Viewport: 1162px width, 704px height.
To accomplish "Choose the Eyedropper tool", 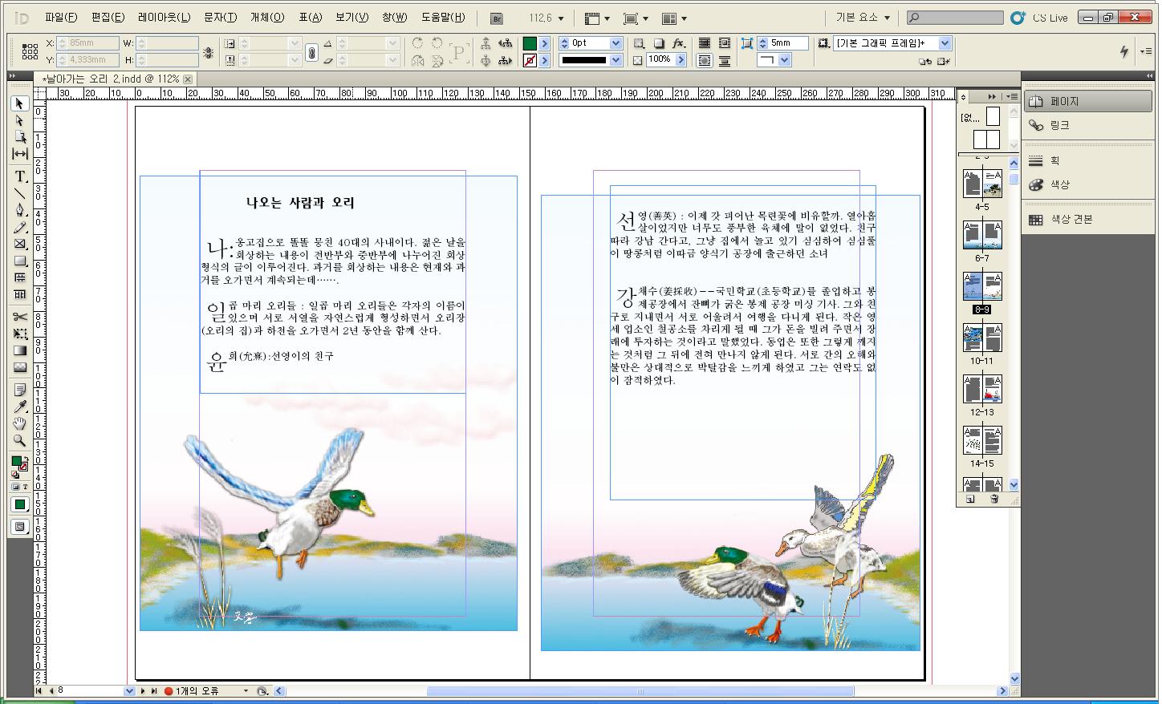I will point(20,407).
